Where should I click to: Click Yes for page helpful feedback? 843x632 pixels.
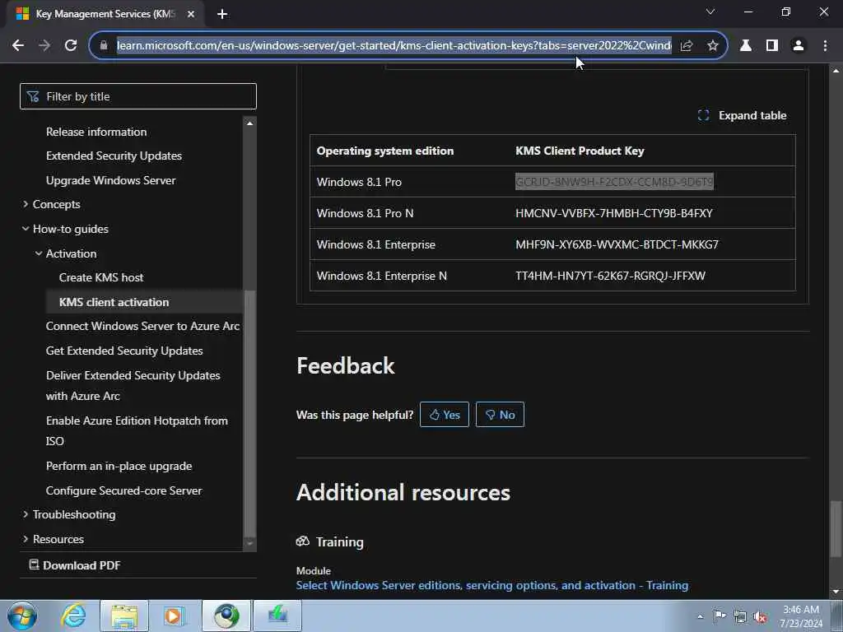444,415
